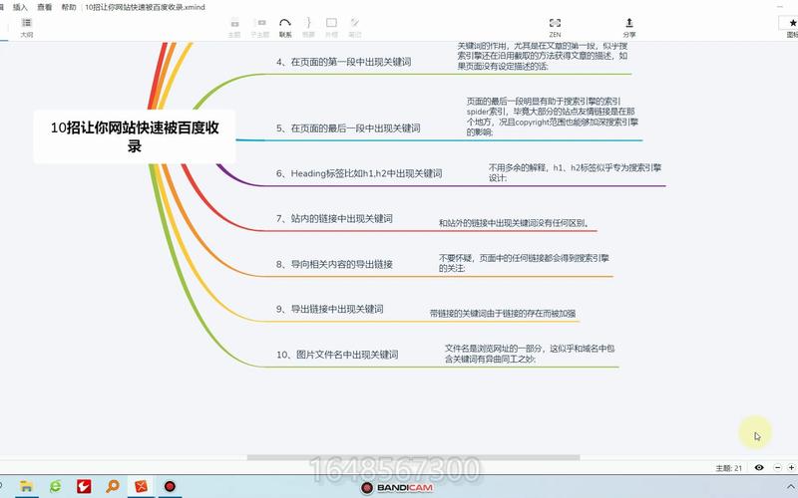The height and width of the screenshot is (498, 798).
Task: Click the 概要 summary bracket icon
Action: click(308, 27)
